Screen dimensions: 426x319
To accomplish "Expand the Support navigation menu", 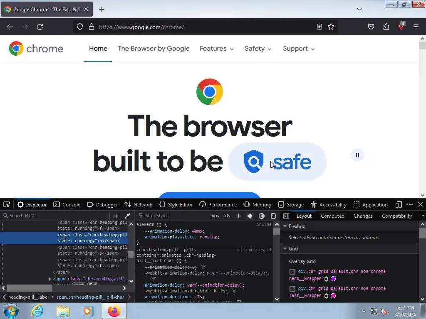I will pos(299,49).
